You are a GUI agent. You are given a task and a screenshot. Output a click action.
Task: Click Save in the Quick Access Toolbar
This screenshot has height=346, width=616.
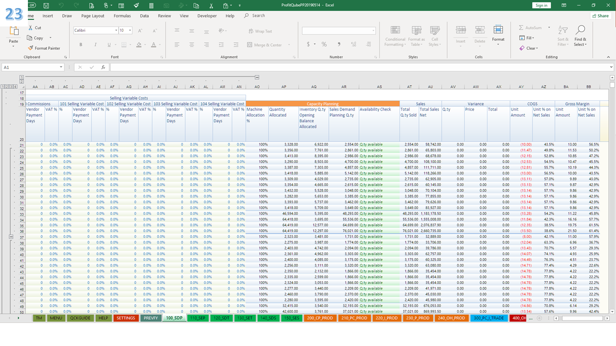coord(46,5)
